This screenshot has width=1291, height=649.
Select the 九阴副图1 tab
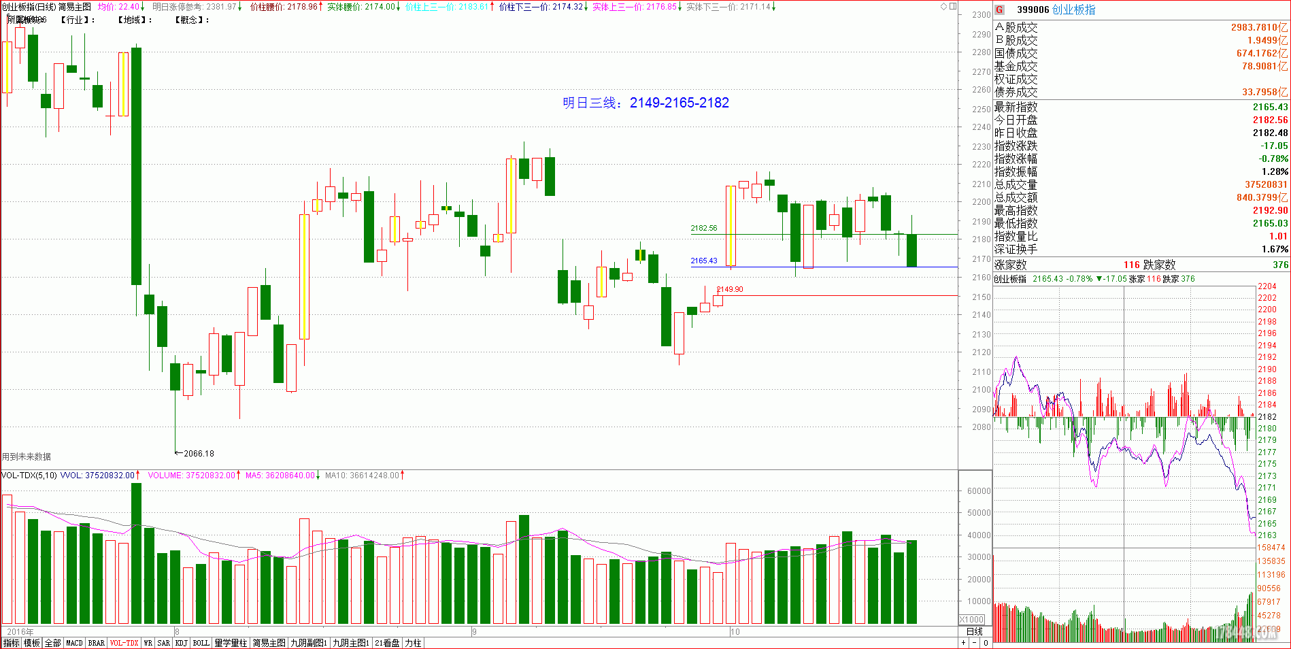tap(309, 643)
